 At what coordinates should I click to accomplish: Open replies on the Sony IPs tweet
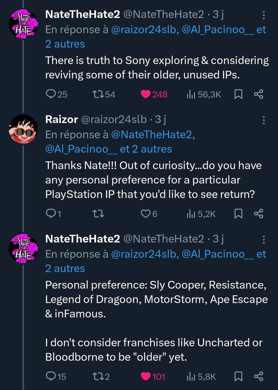coord(56,94)
